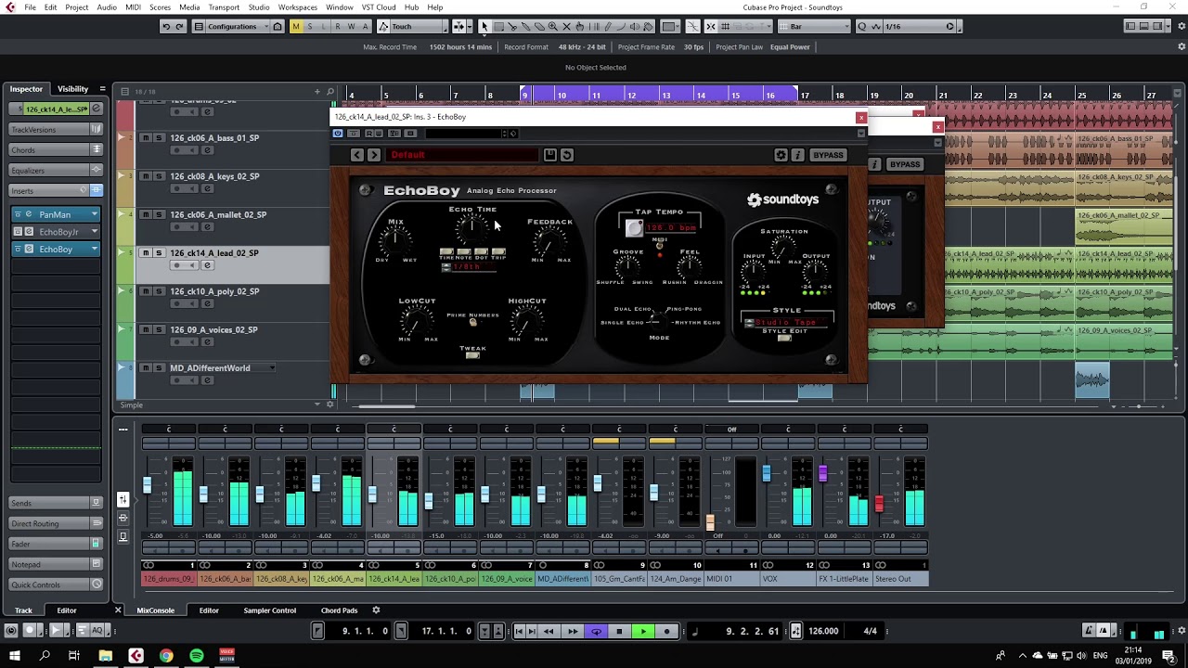
Task: Click the EchoBoy Trip time-mode button
Action: pos(498,250)
